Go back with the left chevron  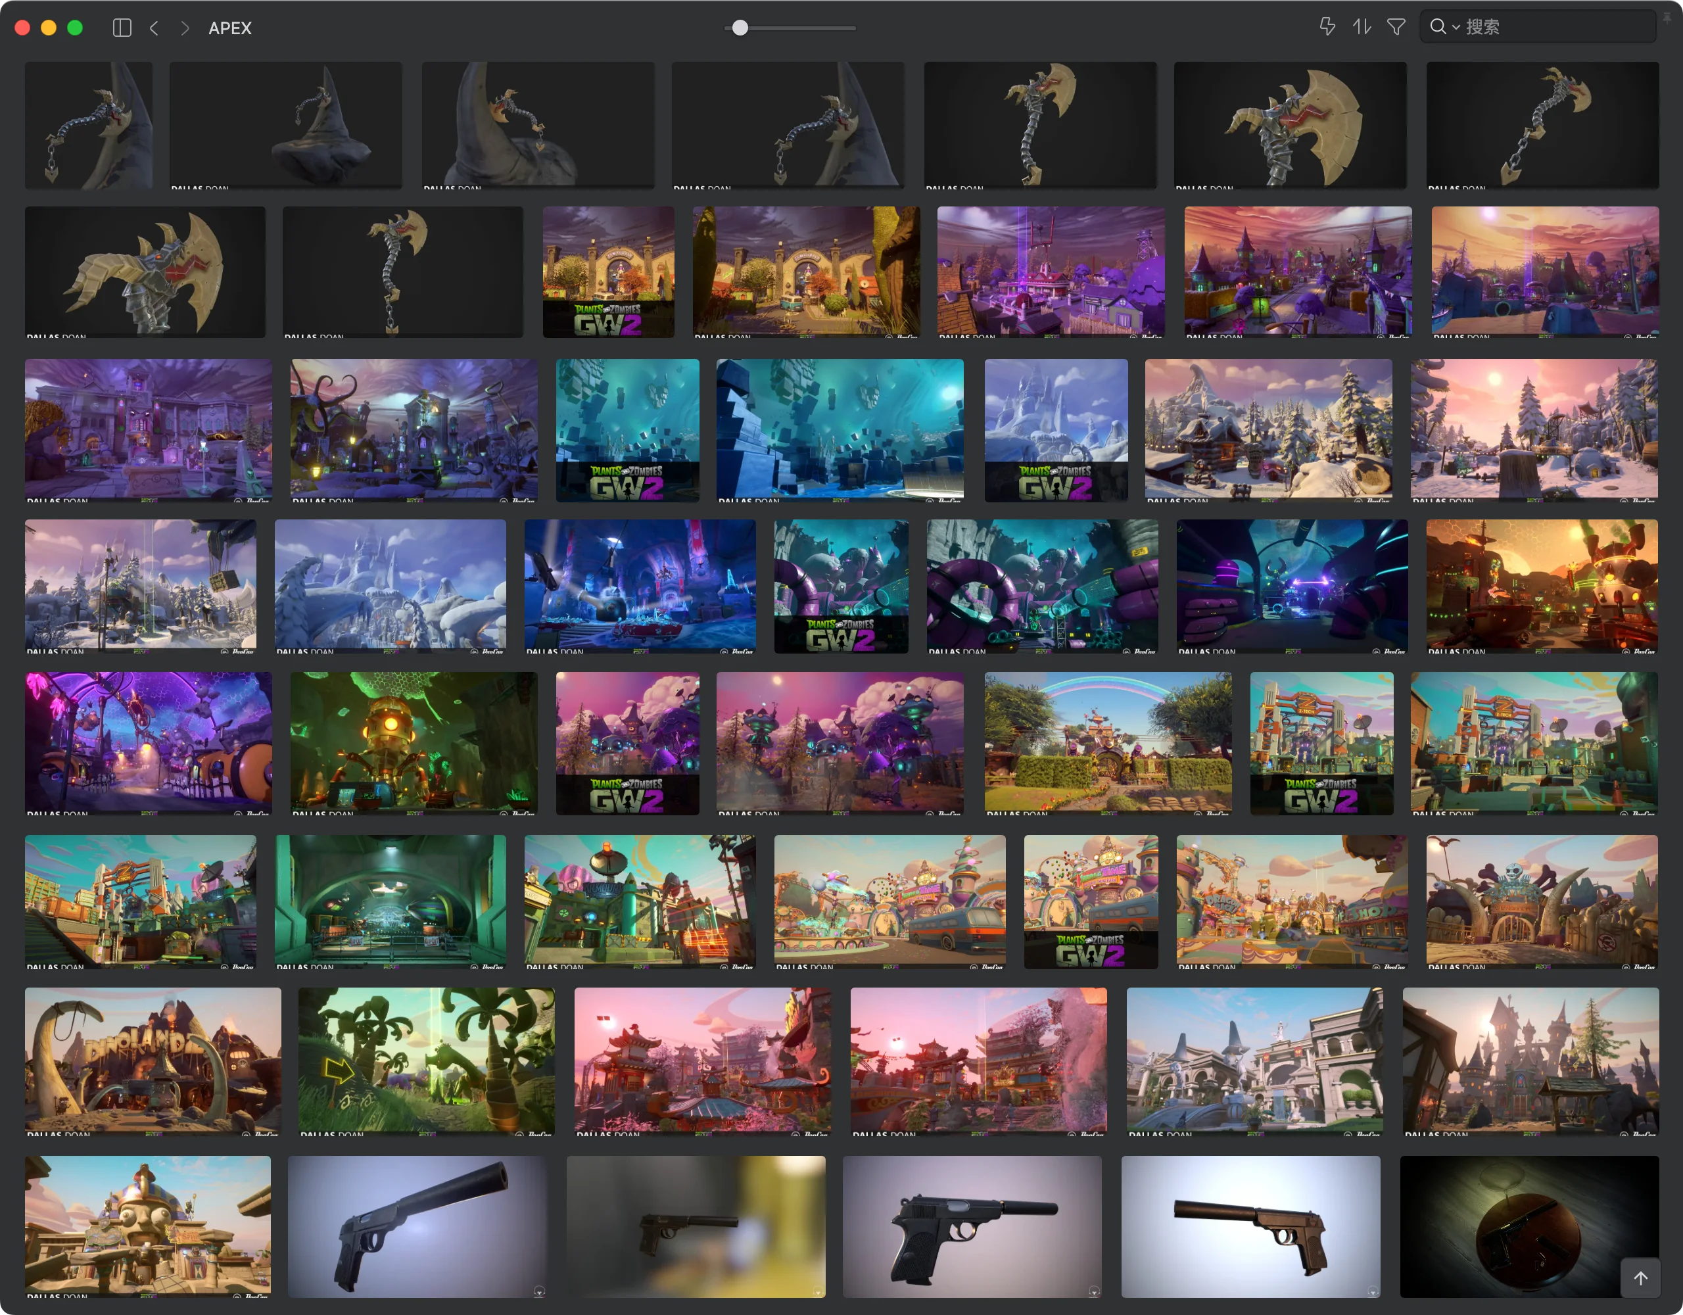(x=154, y=28)
